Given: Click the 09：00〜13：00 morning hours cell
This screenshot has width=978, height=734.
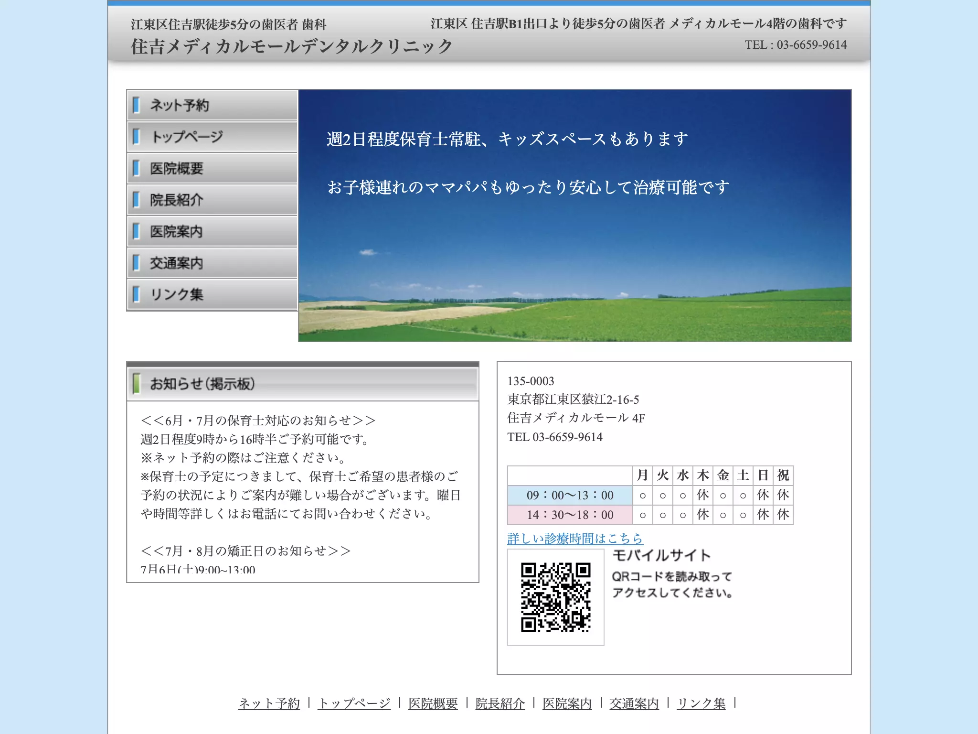Looking at the screenshot, I should coord(570,495).
